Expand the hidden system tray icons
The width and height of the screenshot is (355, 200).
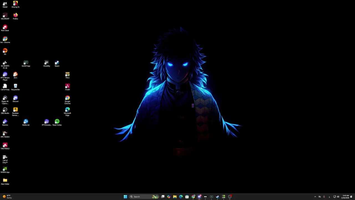click(x=315, y=197)
